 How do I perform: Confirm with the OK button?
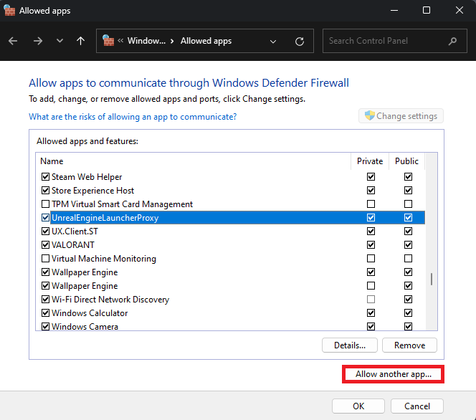(x=358, y=406)
